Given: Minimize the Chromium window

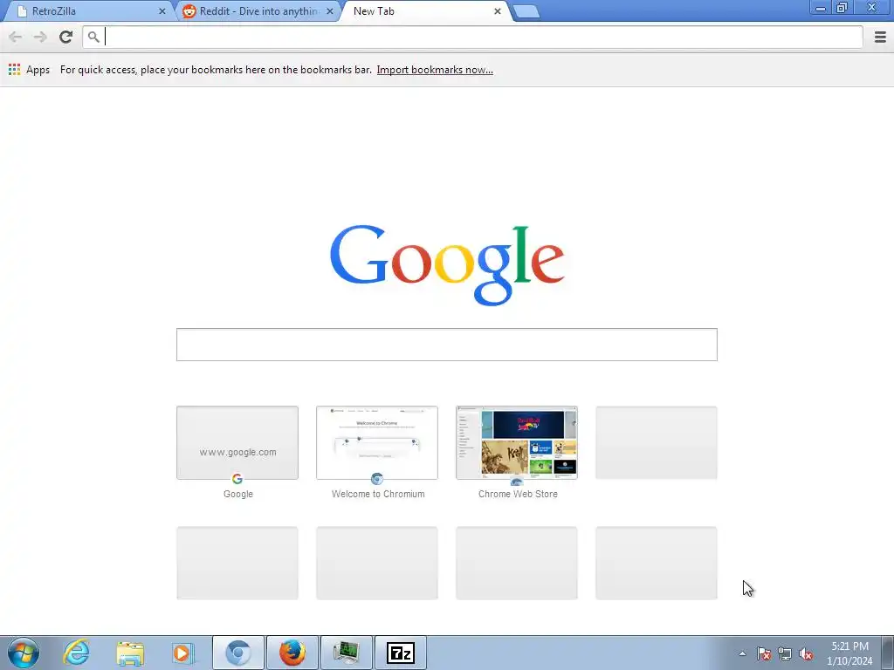Looking at the screenshot, I should tap(821, 8).
